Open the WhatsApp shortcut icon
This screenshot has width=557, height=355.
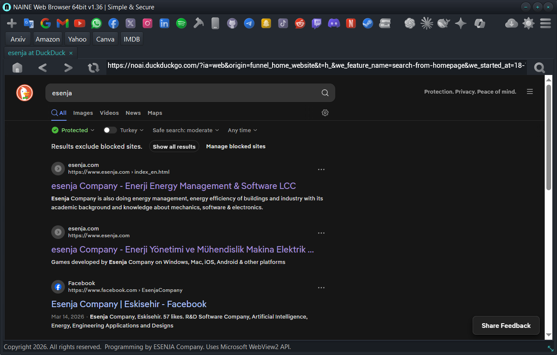(x=97, y=23)
